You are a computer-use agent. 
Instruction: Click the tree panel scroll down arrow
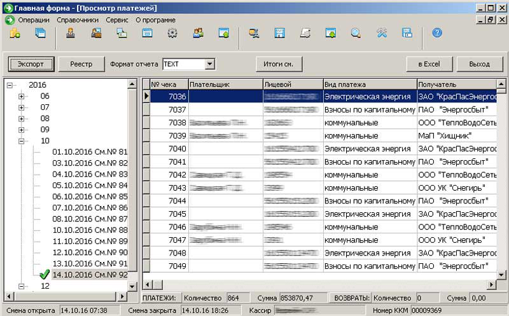pos(132,287)
